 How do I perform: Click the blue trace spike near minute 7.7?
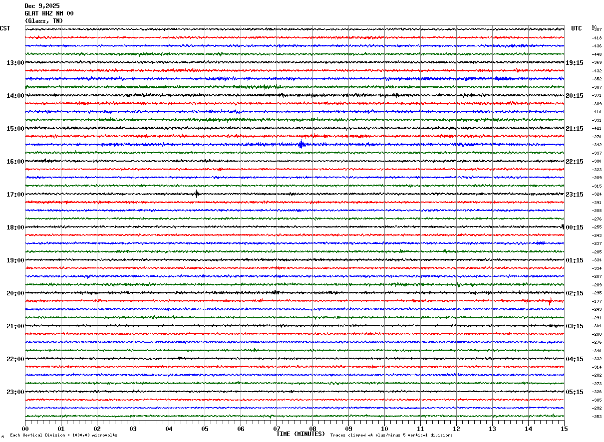click(301, 145)
